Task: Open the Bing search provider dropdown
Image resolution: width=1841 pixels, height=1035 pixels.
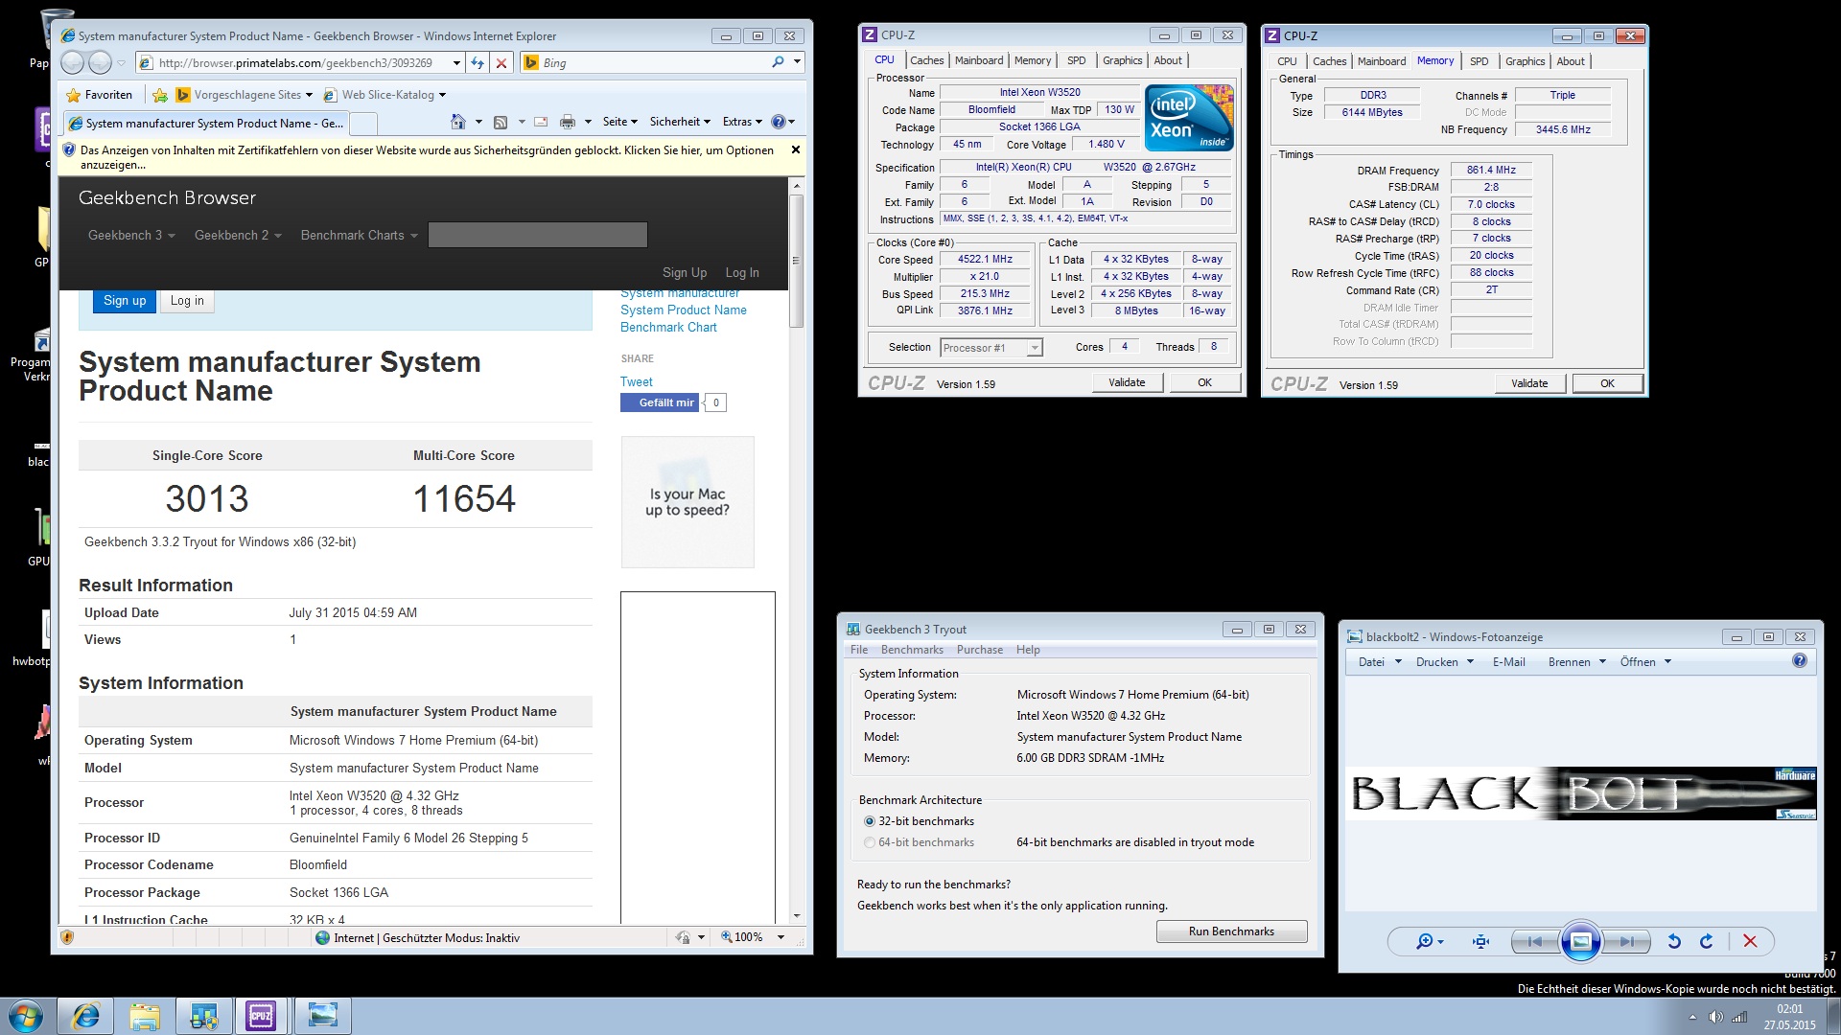Action: point(797,62)
